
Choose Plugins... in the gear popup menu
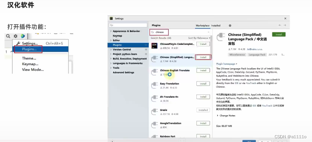tap(40, 49)
